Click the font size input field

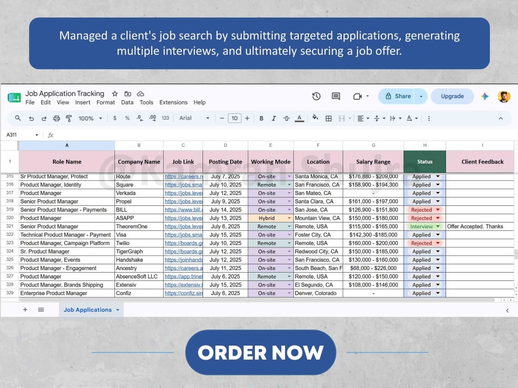click(x=235, y=118)
